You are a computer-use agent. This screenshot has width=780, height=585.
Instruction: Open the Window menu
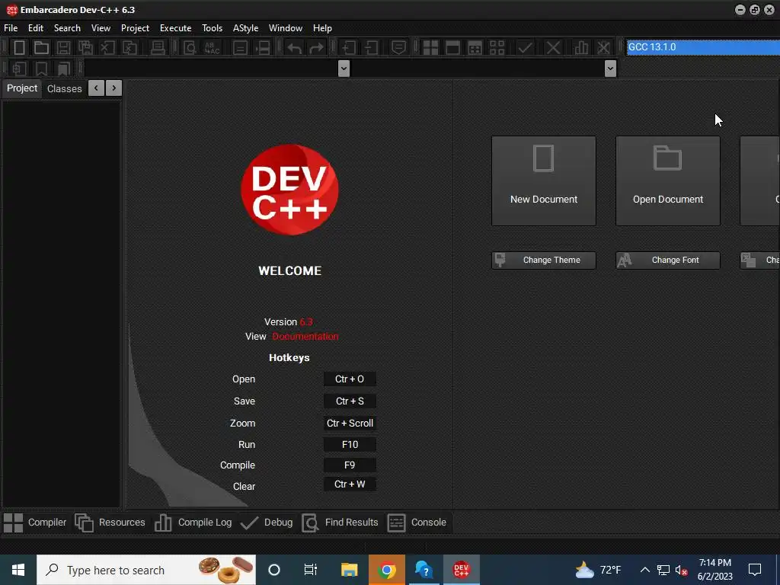[x=286, y=28]
